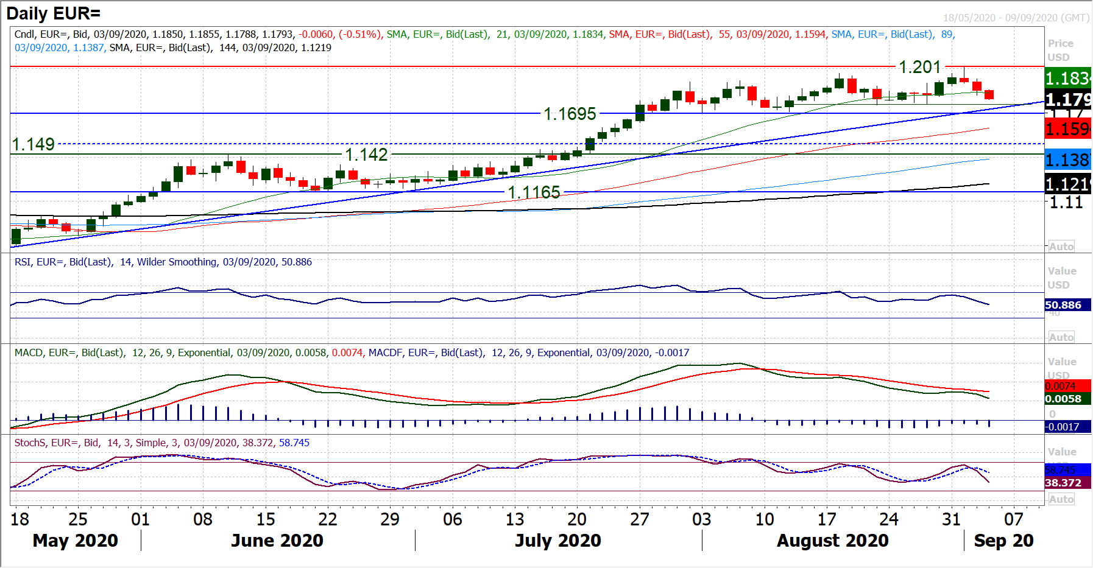Click the 38.372 stochastic value tag

point(1063,483)
